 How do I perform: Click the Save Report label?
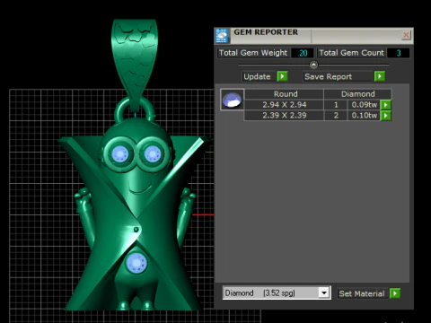[x=328, y=76]
